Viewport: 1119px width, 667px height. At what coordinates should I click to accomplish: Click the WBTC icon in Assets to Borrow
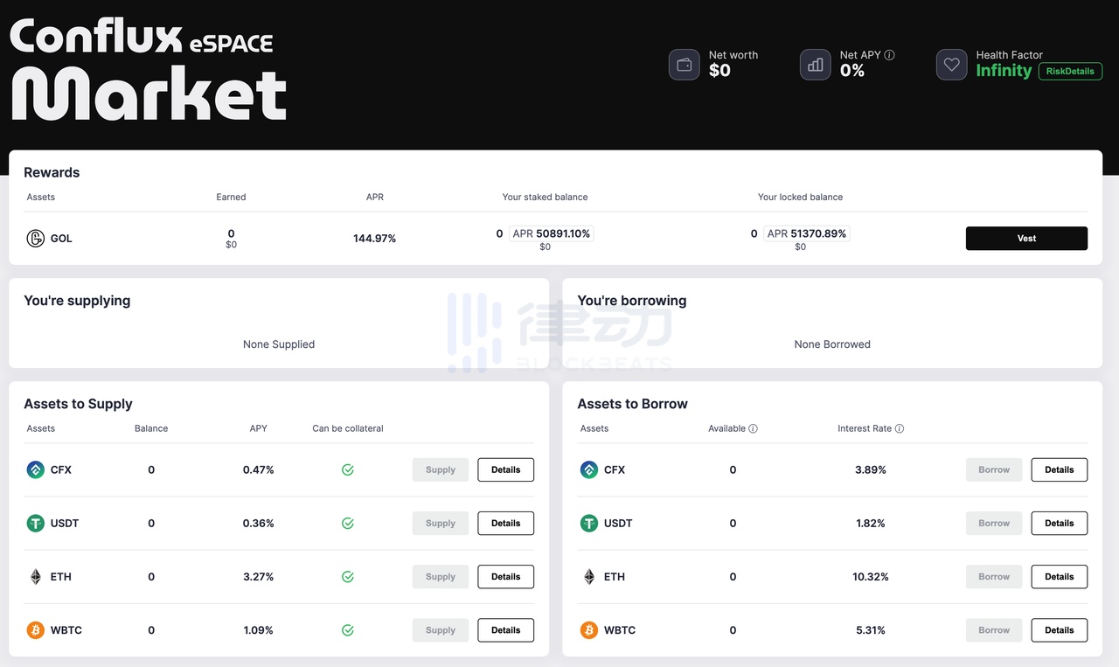pos(589,629)
